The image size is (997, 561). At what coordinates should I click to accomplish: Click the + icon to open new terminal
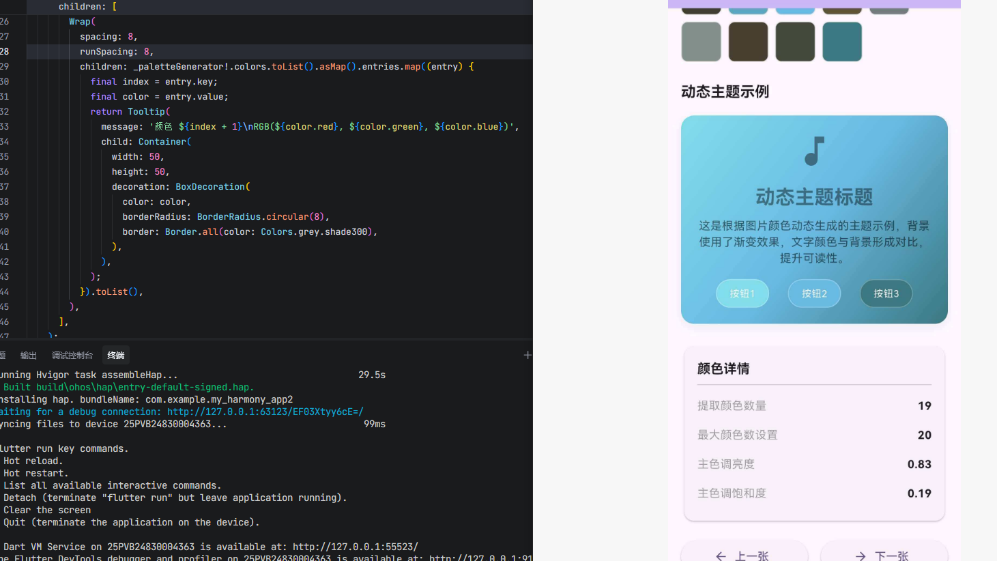(x=527, y=355)
